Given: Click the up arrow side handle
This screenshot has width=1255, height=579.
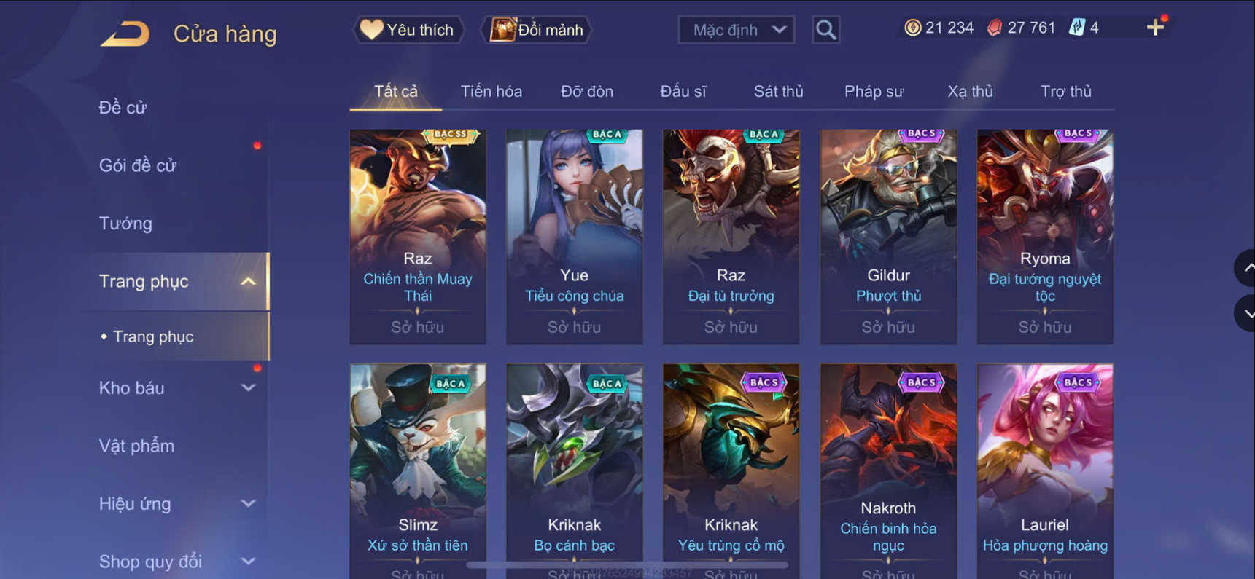Looking at the screenshot, I should pos(1246,268).
